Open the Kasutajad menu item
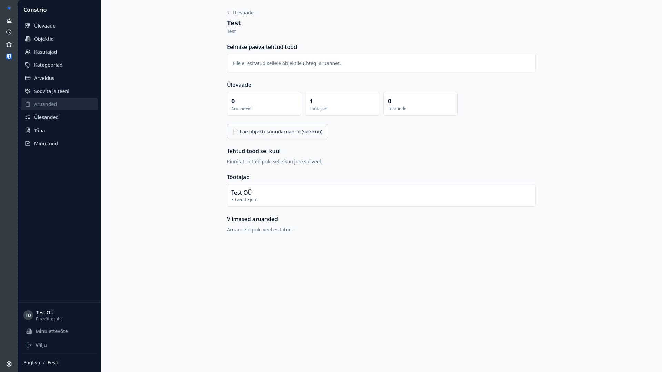 pos(59,52)
